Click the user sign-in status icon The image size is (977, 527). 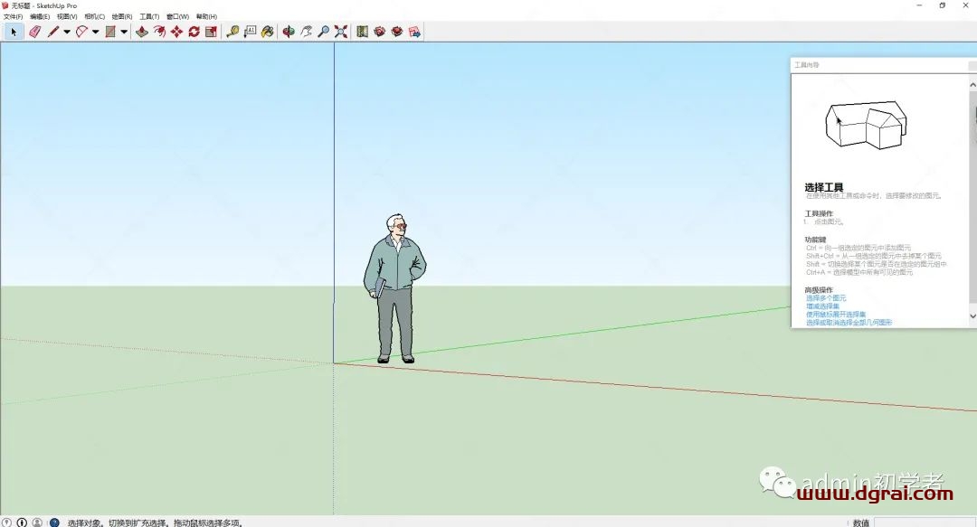37,522
